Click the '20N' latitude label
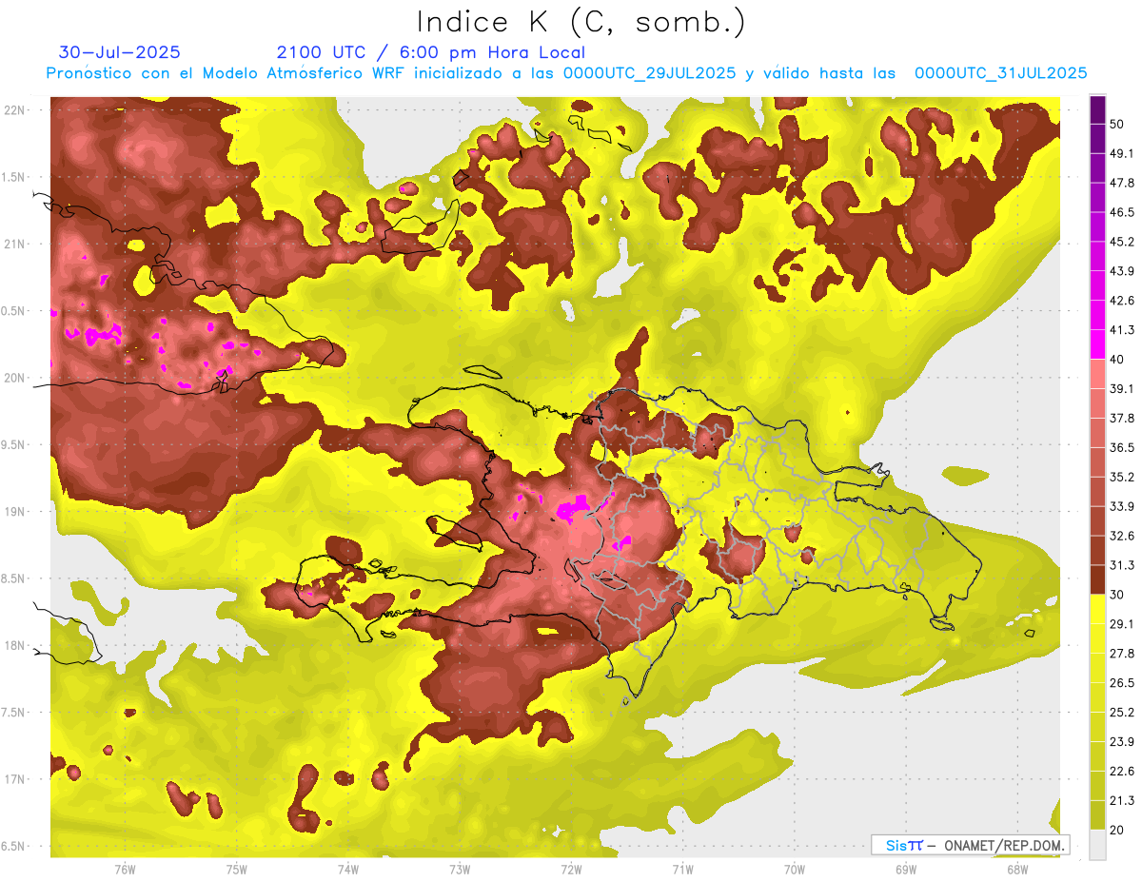The image size is (1142, 882). [x=14, y=378]
